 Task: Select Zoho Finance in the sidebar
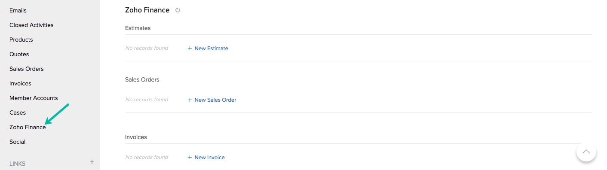pos(28,127)
